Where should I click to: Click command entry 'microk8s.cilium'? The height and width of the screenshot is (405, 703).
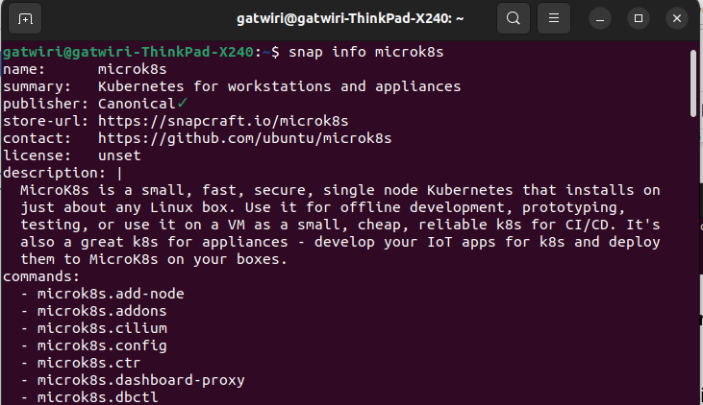click(x=102, y=328)
